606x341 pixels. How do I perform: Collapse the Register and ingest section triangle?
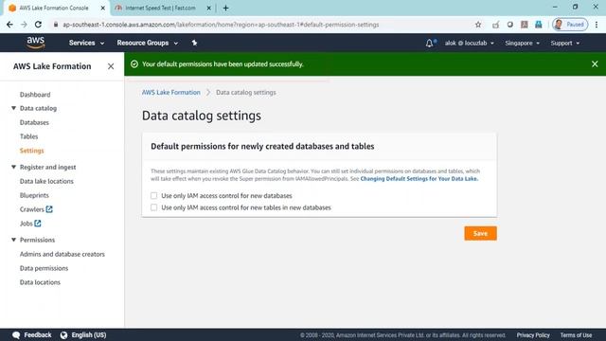coord(13,167)
